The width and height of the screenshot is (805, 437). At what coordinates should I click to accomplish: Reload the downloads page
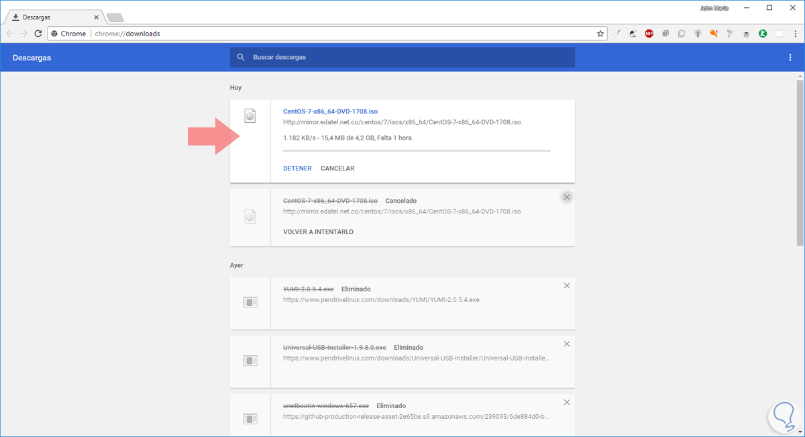pos(38,33)
